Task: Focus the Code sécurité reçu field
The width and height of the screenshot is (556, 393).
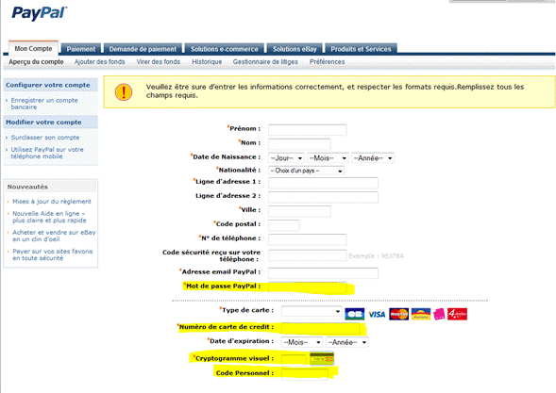Action: [307, 254]
